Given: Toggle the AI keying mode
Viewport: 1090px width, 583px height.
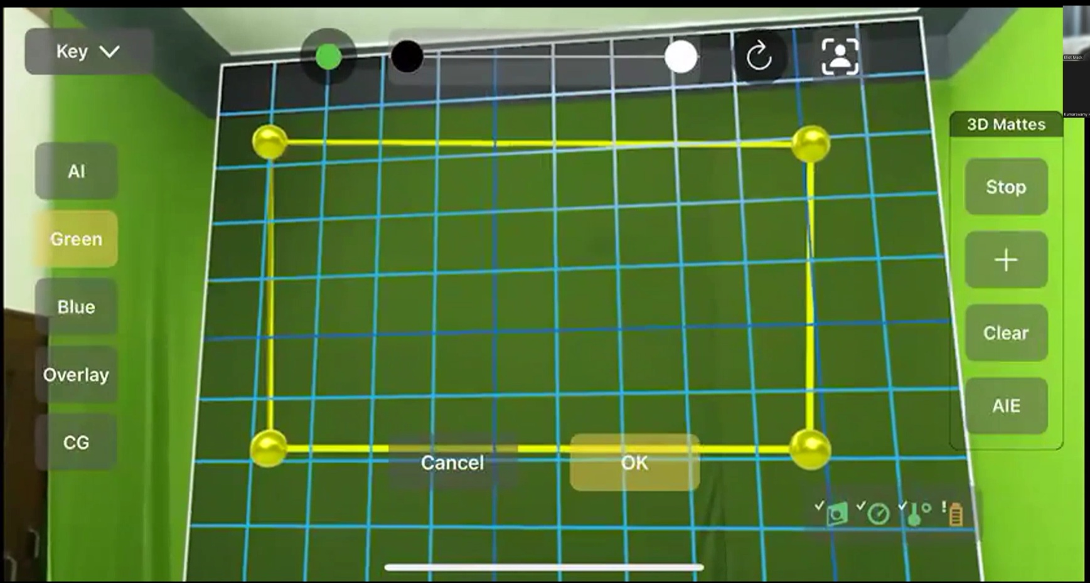Looking at the screenshot, I should [x=76, y=171].
